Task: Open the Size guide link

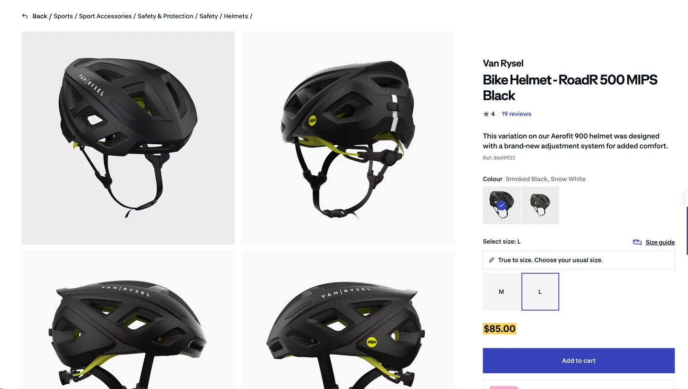Action: [x=660, y=242]
